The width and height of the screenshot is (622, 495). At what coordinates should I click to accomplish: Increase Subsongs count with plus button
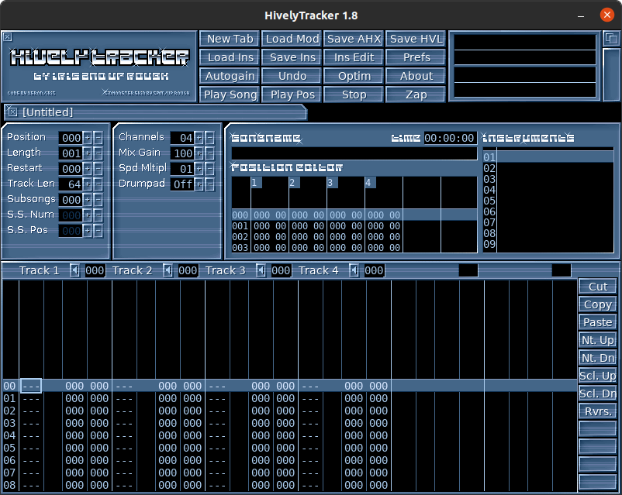tap(88, 200)
